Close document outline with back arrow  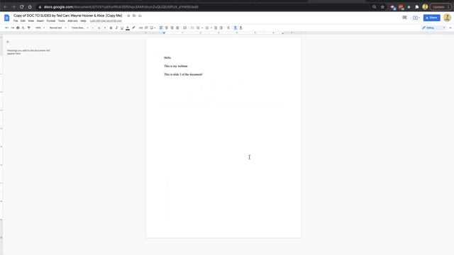point(8,42)
